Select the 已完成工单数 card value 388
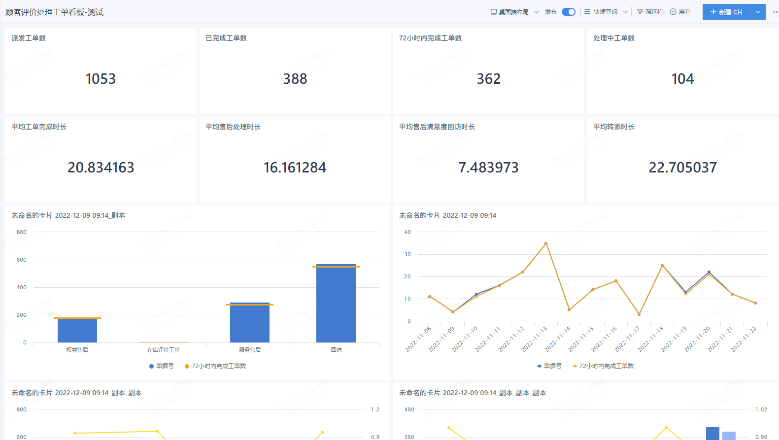 pos(295,79)
